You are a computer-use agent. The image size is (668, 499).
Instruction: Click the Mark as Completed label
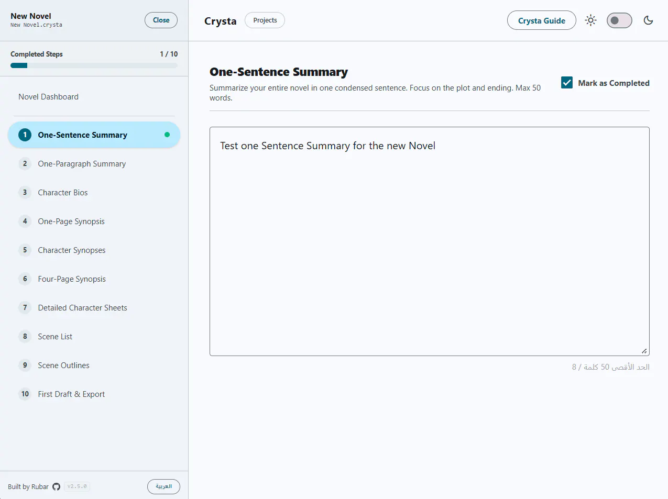point(614,83)
